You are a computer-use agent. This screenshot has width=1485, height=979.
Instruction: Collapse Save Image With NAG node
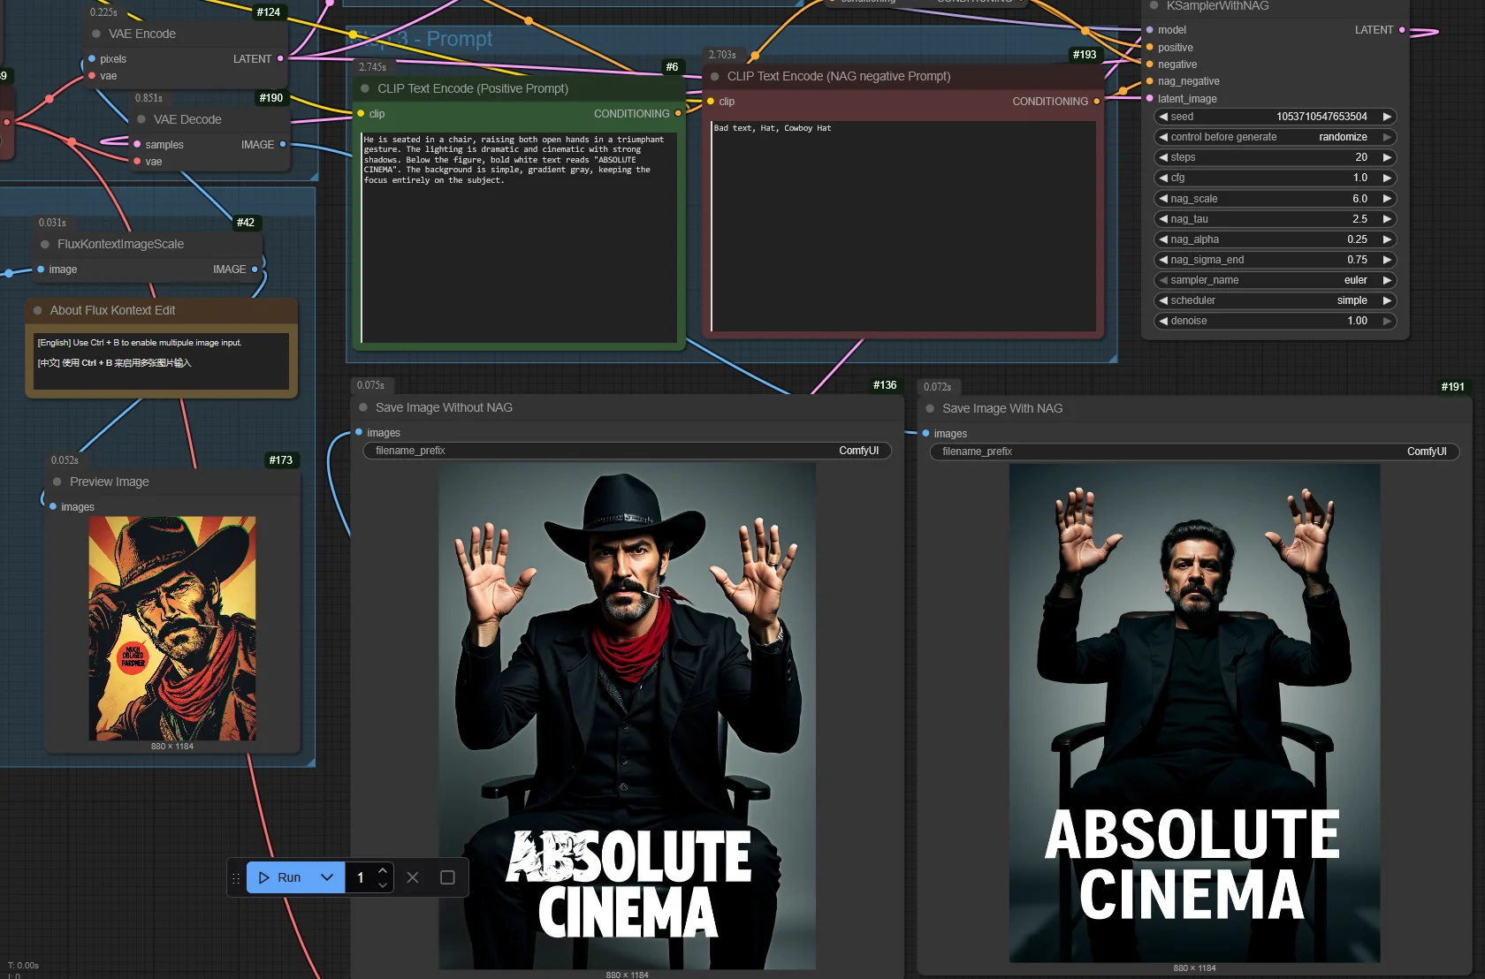click(929, 408)
